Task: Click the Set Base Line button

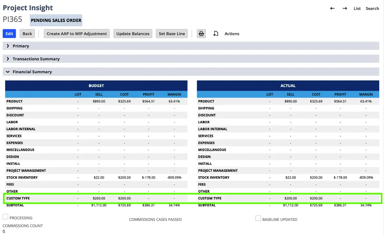Action: (172, 34)
